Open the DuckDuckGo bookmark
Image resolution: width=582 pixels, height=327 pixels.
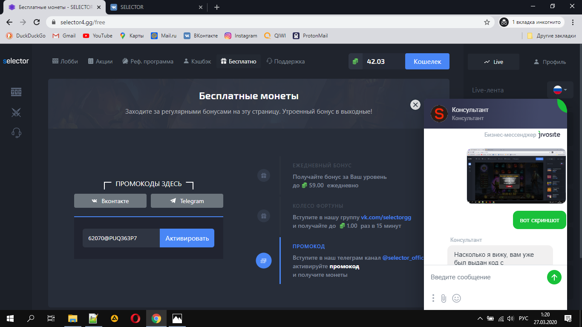(26, 36)
